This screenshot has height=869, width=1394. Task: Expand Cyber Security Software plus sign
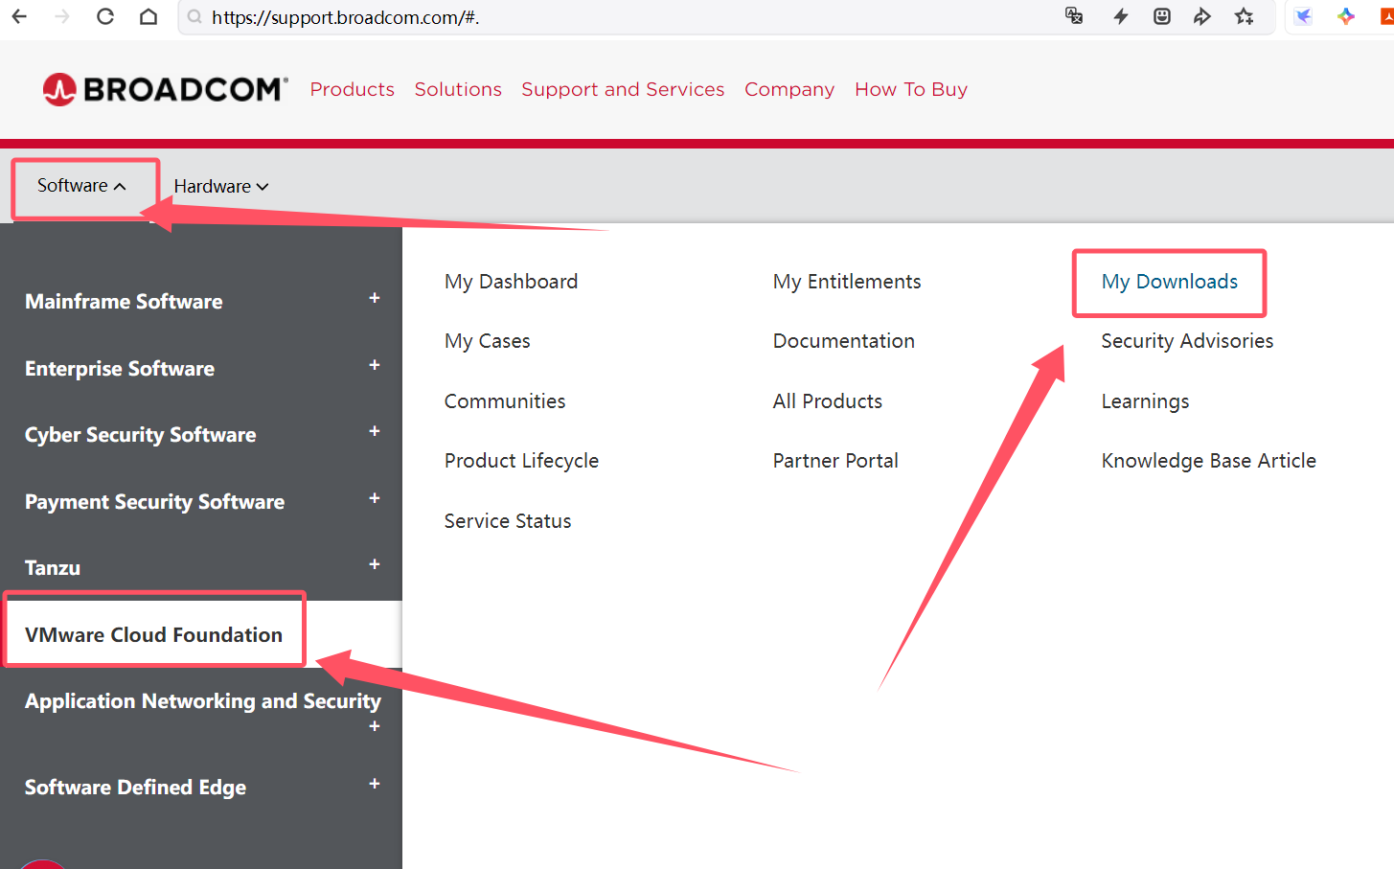[375, 431]
